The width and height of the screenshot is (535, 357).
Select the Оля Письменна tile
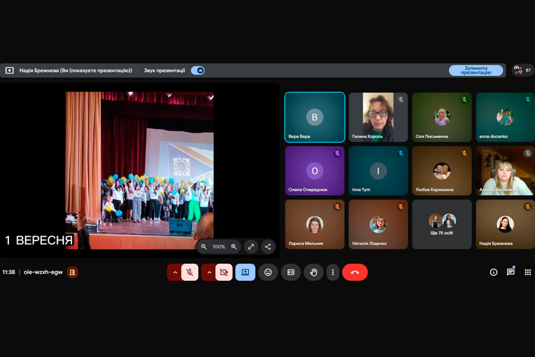(442, 117)
